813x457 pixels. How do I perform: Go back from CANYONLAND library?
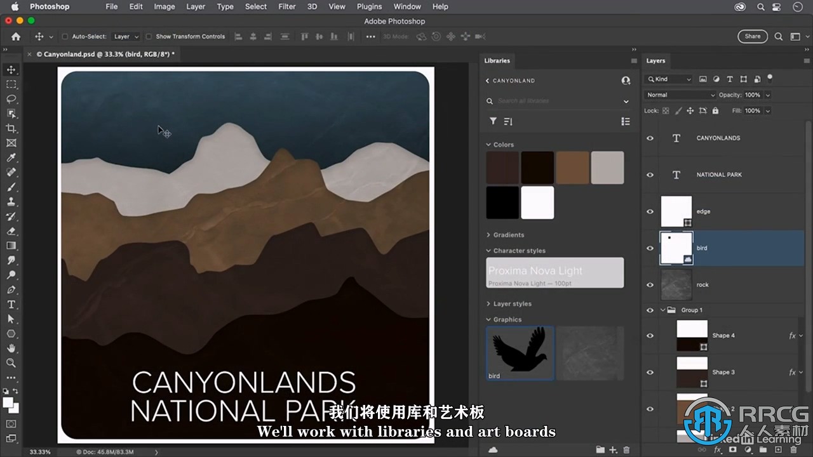488,81
